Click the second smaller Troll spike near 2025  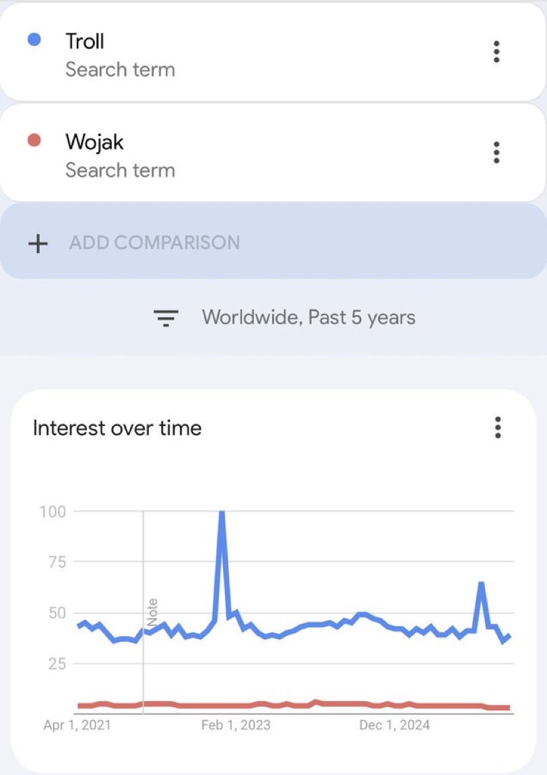(x=481, y=584)
